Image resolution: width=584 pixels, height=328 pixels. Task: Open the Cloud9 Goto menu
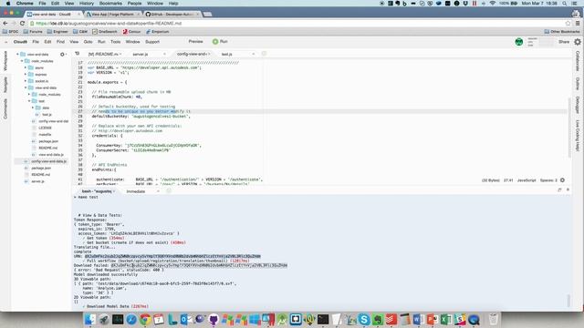pyautogui.click(x=88, y=42)
